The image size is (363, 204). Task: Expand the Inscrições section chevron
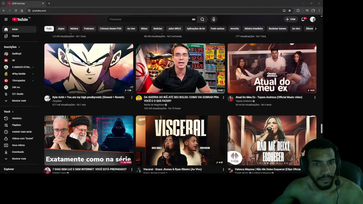pyautogui.click(x=19, y=47)
